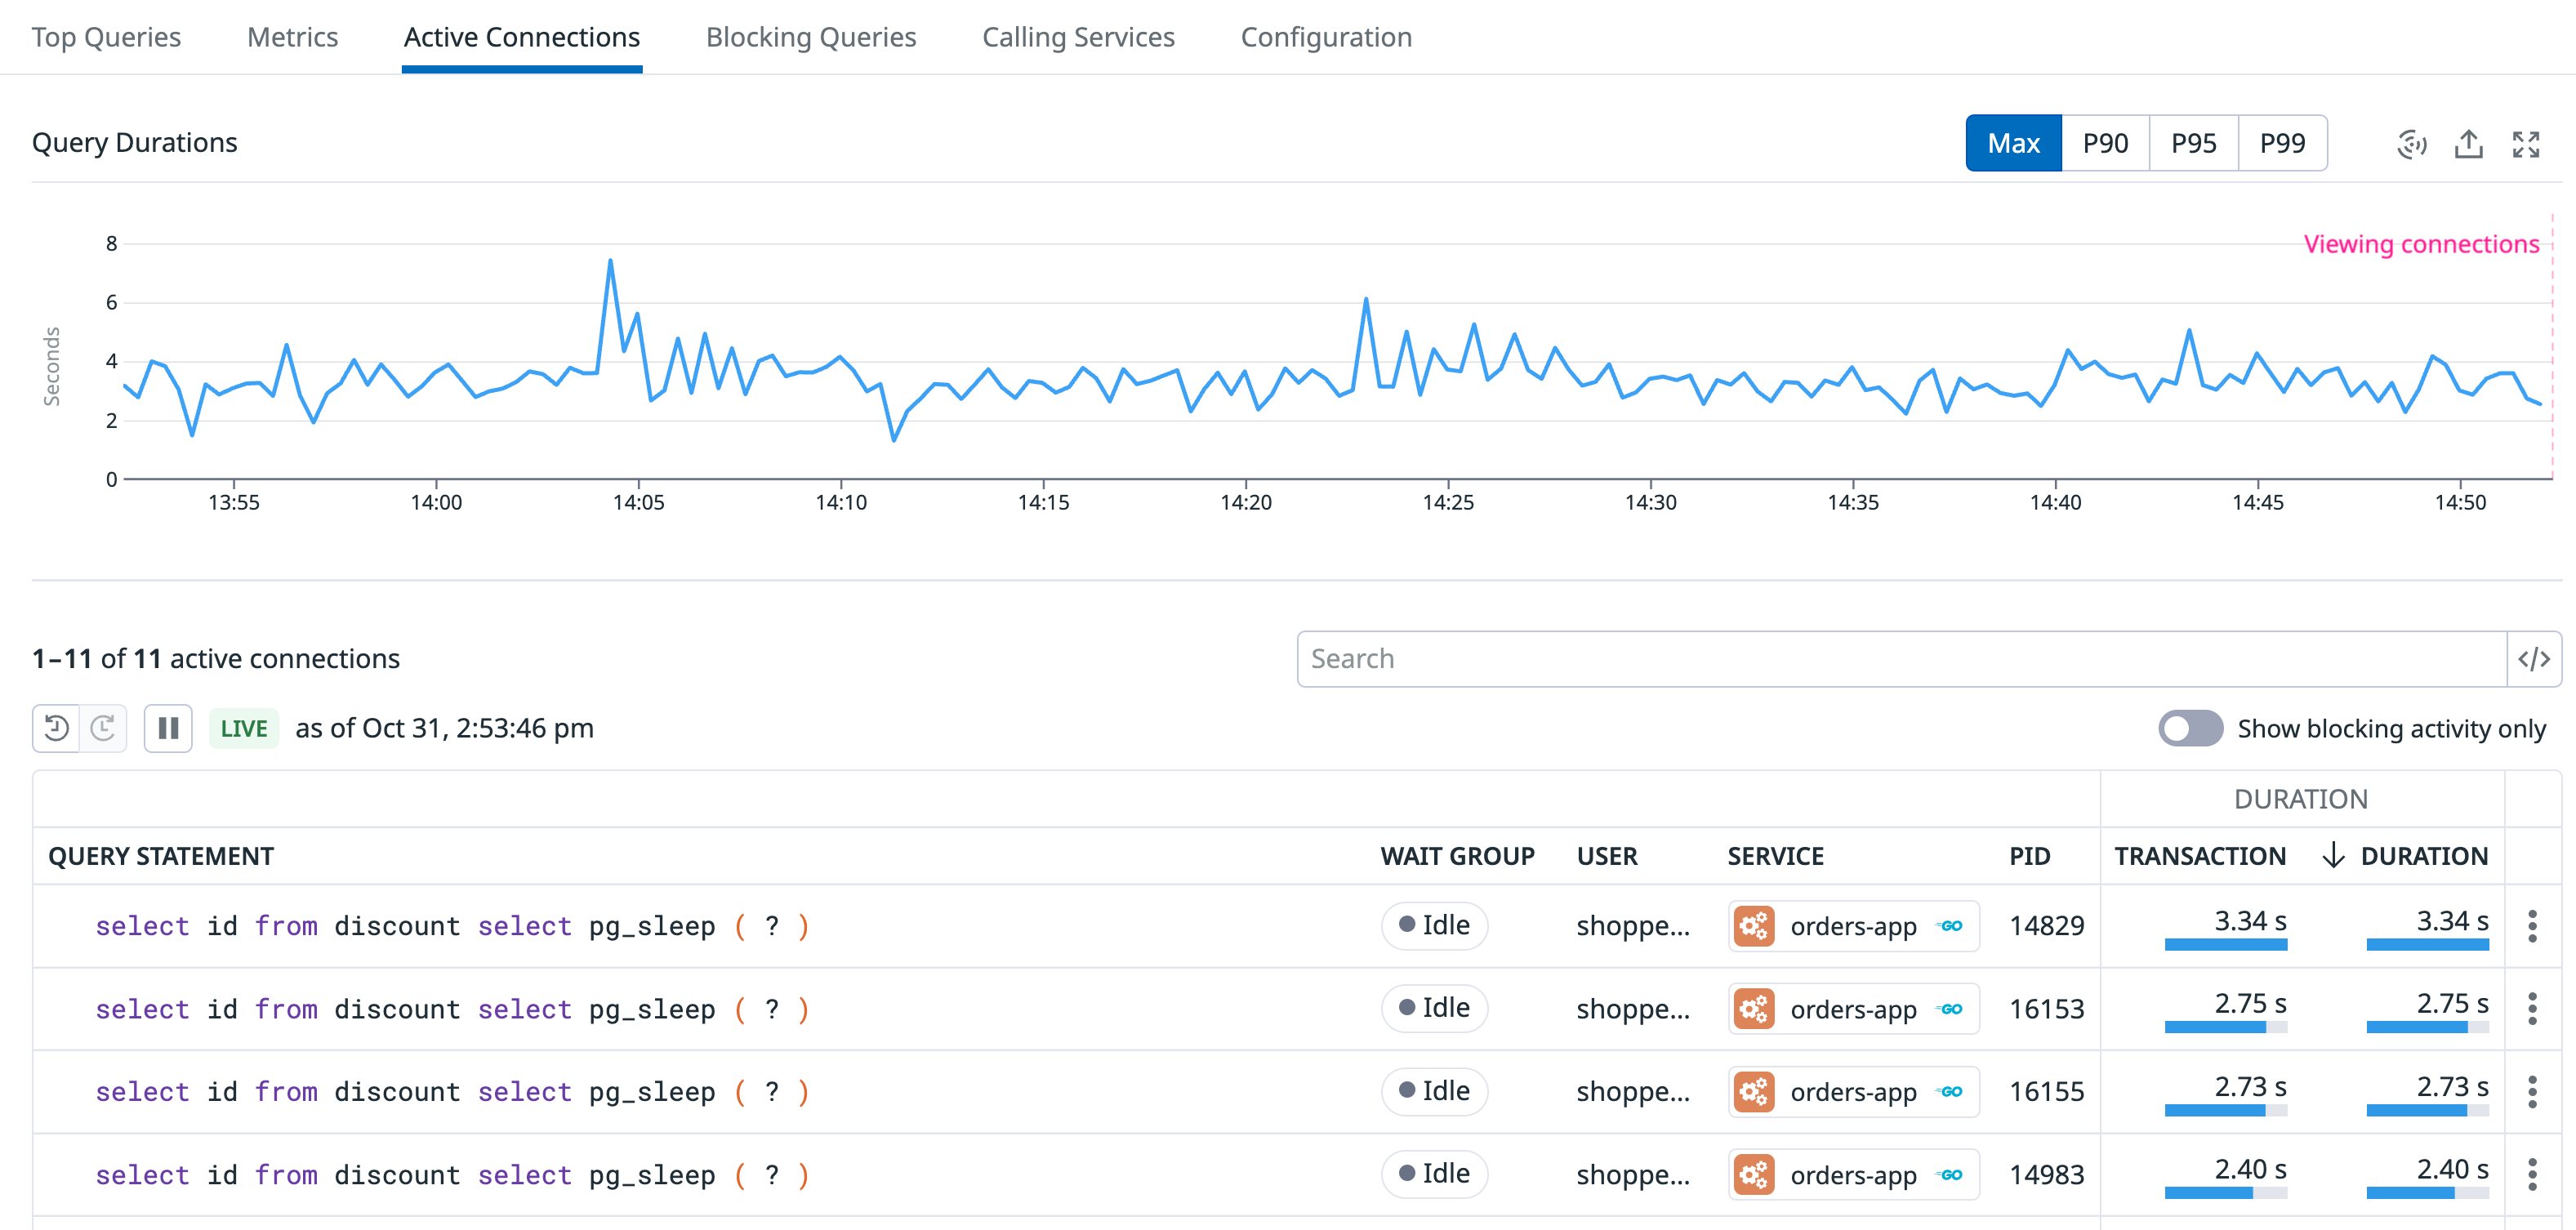
Task: Sort by the Duration column header
Action: [2423, 856]
